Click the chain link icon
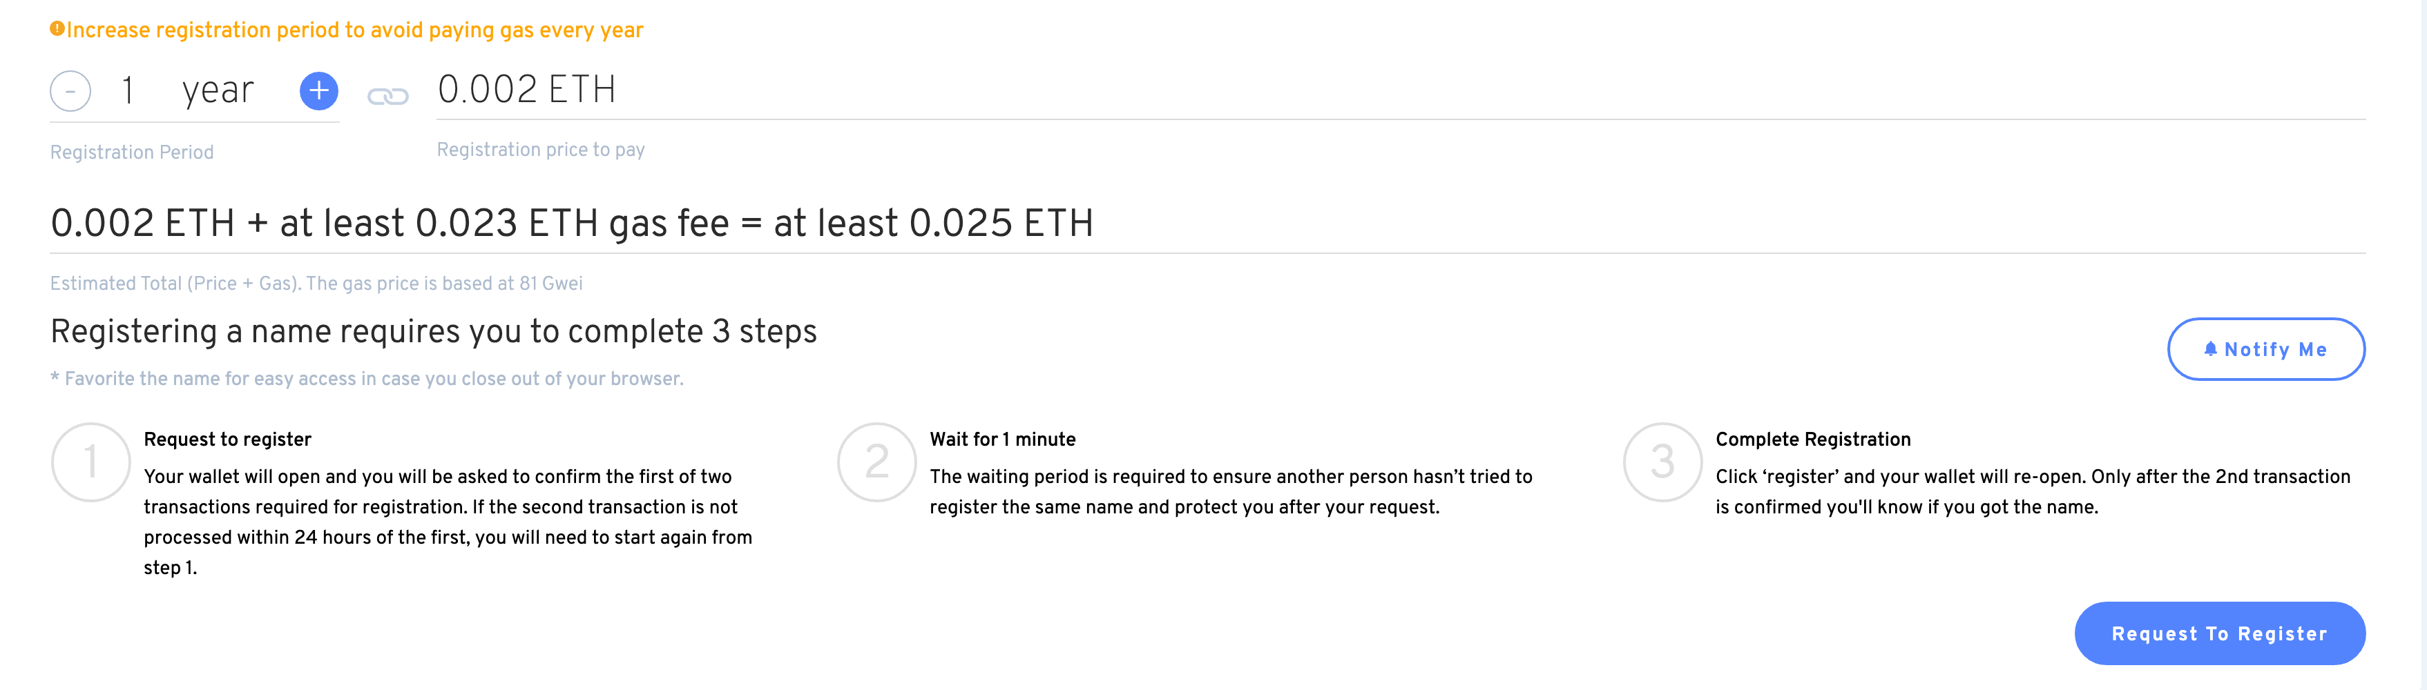This screenshot has width=2427, height=690. (x=387, y=96)
